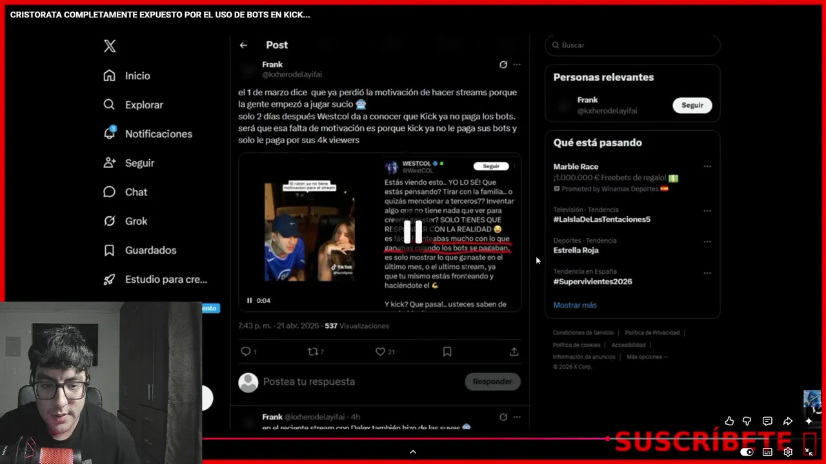826x464 pixels.
Task: Open the Política de cookies link
Action: 577,345
